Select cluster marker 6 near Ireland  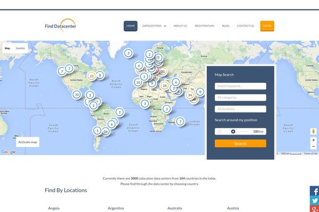[x=139, y=66]
